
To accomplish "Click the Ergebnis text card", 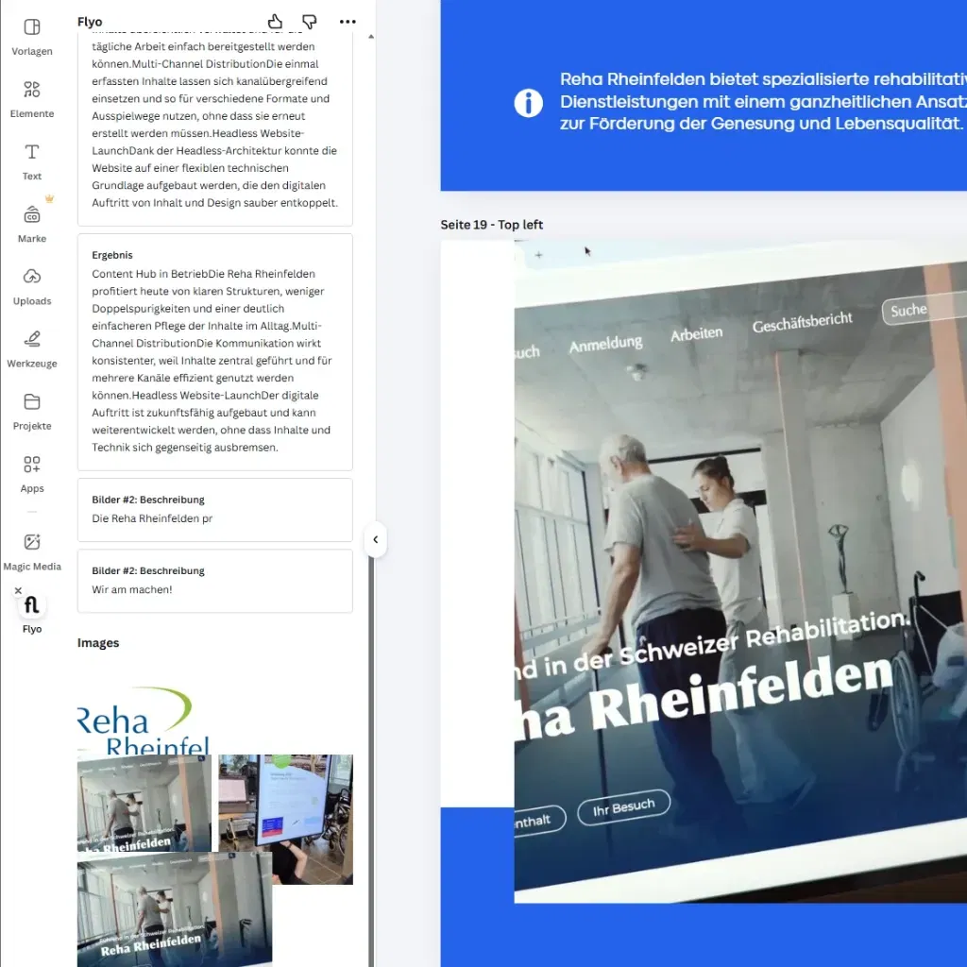I will tap(214, 351).
